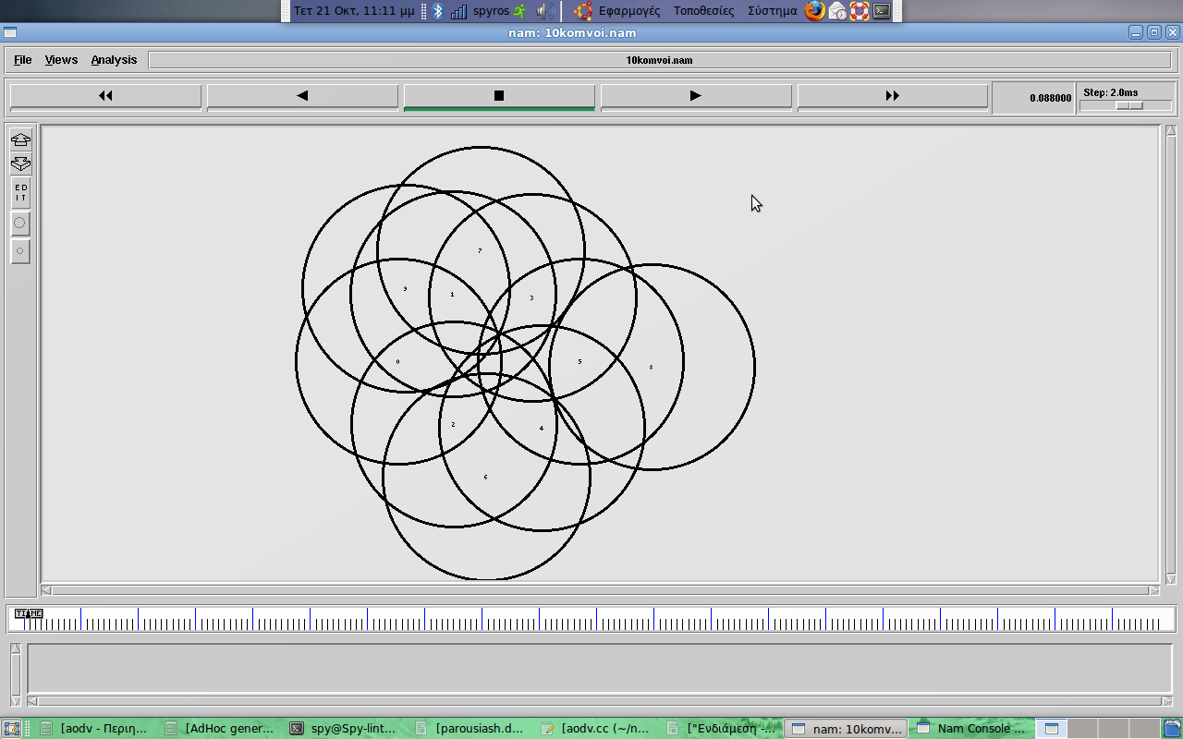Click the zoom in arrow icon
Image resolution: width=1183 pixels, height=739 pixels.
coord(20,140)
